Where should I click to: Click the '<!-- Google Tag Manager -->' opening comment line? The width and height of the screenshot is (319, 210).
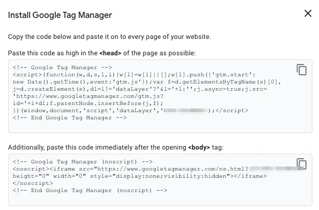[62, 68]
